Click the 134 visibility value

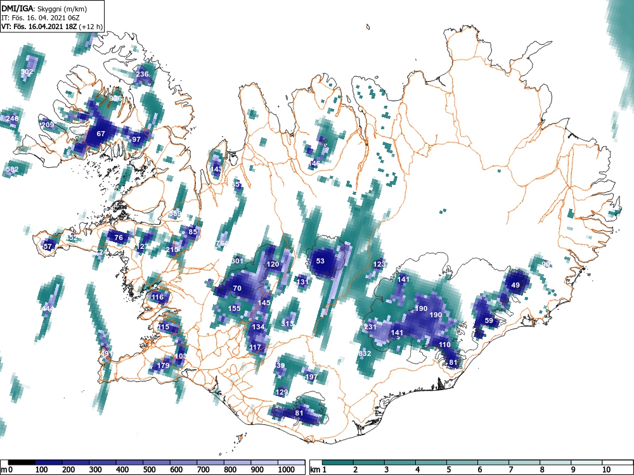[258, 327]
